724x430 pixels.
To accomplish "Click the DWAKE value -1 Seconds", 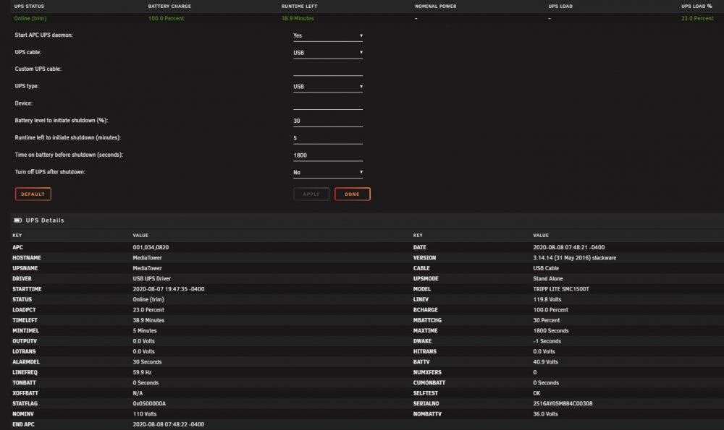I will click(x=547, y=342).
